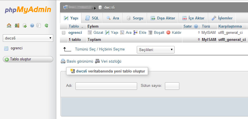
Task: Click the Toplam summary label
Action: tap(94, 39)
